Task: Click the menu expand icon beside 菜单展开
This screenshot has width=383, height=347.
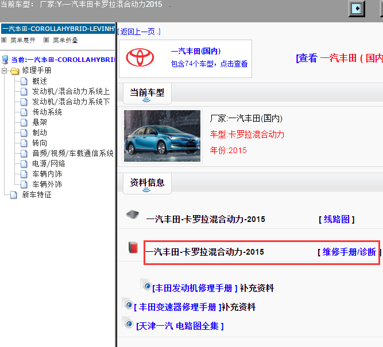Action: tap(3, 40)
